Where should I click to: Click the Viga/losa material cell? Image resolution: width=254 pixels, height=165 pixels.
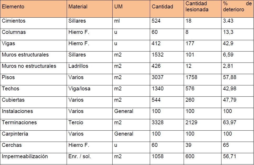pyautogui.click(x=79, y=89)
